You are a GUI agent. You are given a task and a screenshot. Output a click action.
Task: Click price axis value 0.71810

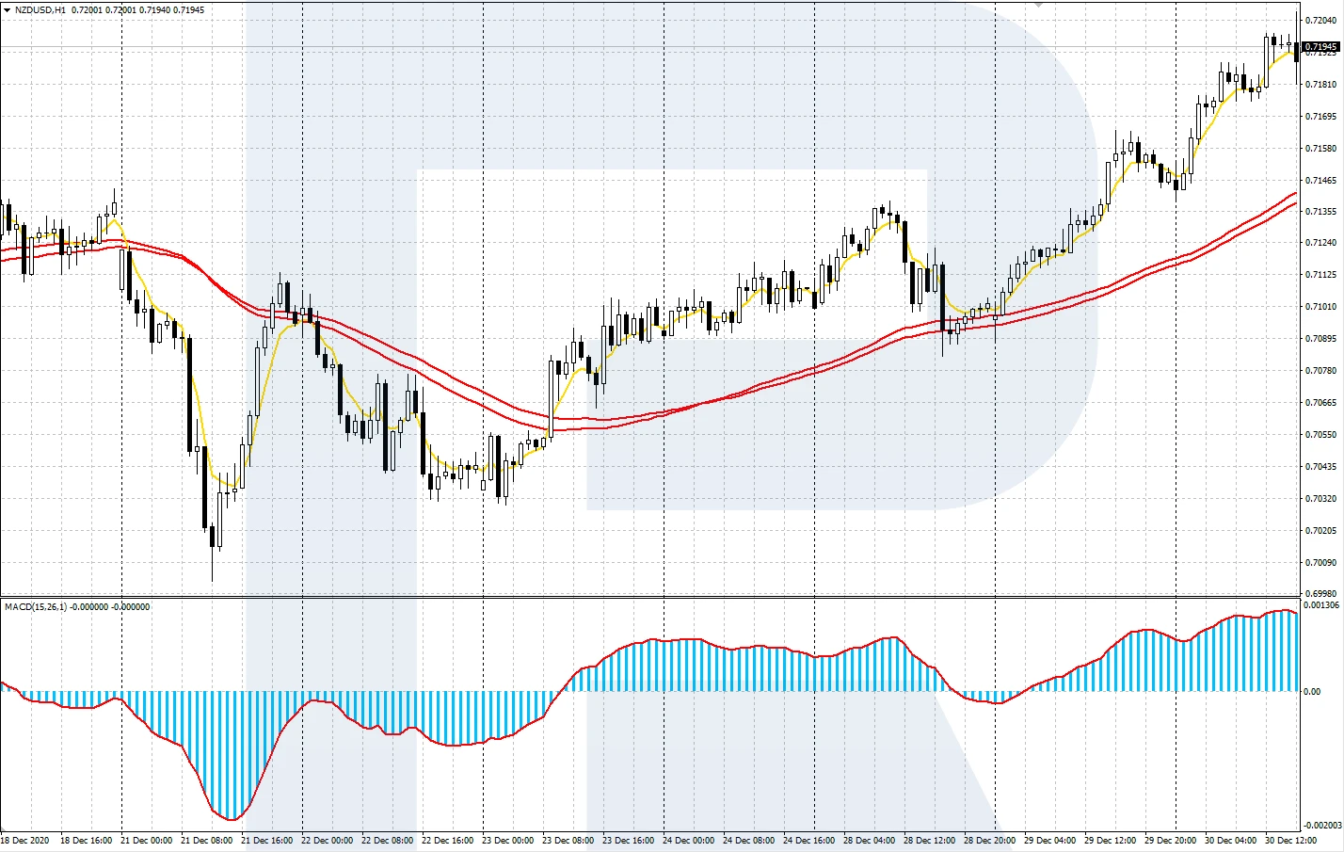[1321, 85]
